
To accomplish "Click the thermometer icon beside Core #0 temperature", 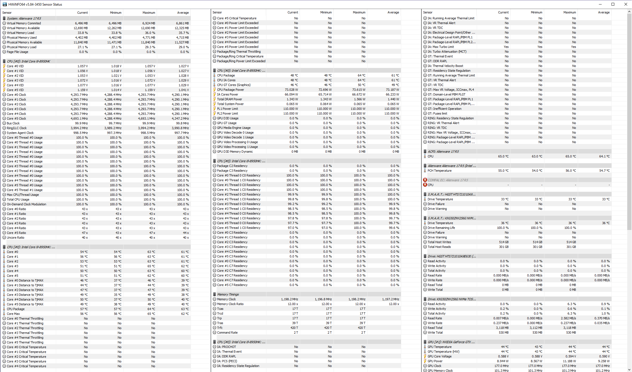I will [4, 252].
